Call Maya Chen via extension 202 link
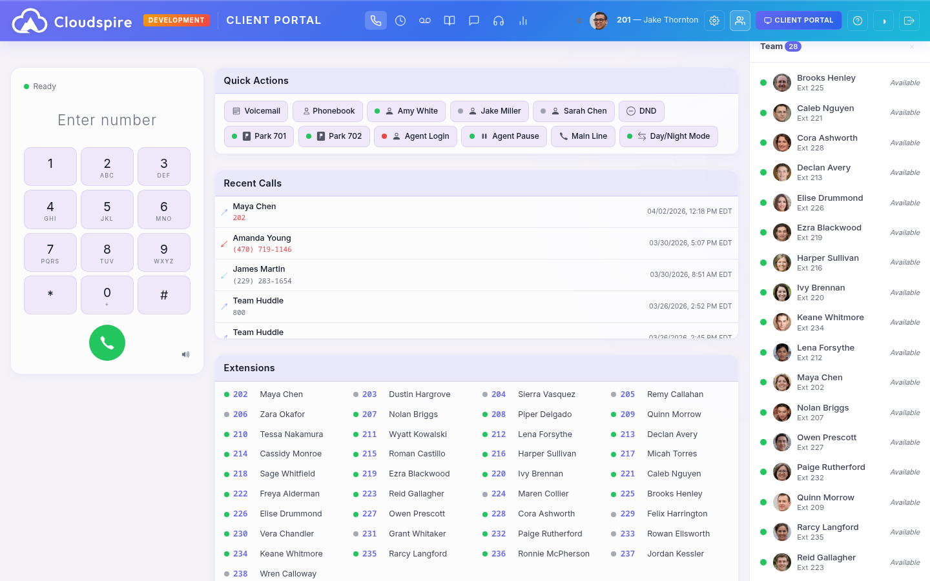Screen dimensions: 930x581 pyautogui.click(x=240, y=394)
